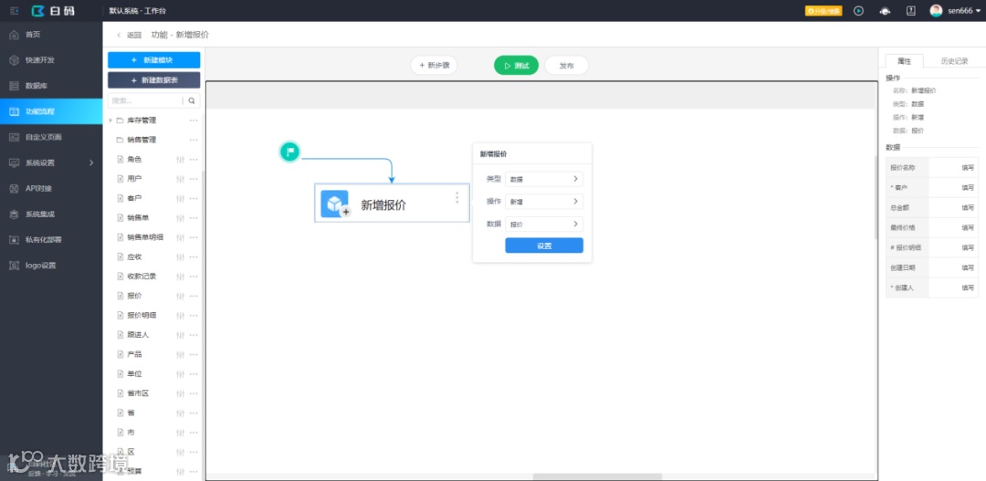Open more options dots for 报价明细

[194, 316]
